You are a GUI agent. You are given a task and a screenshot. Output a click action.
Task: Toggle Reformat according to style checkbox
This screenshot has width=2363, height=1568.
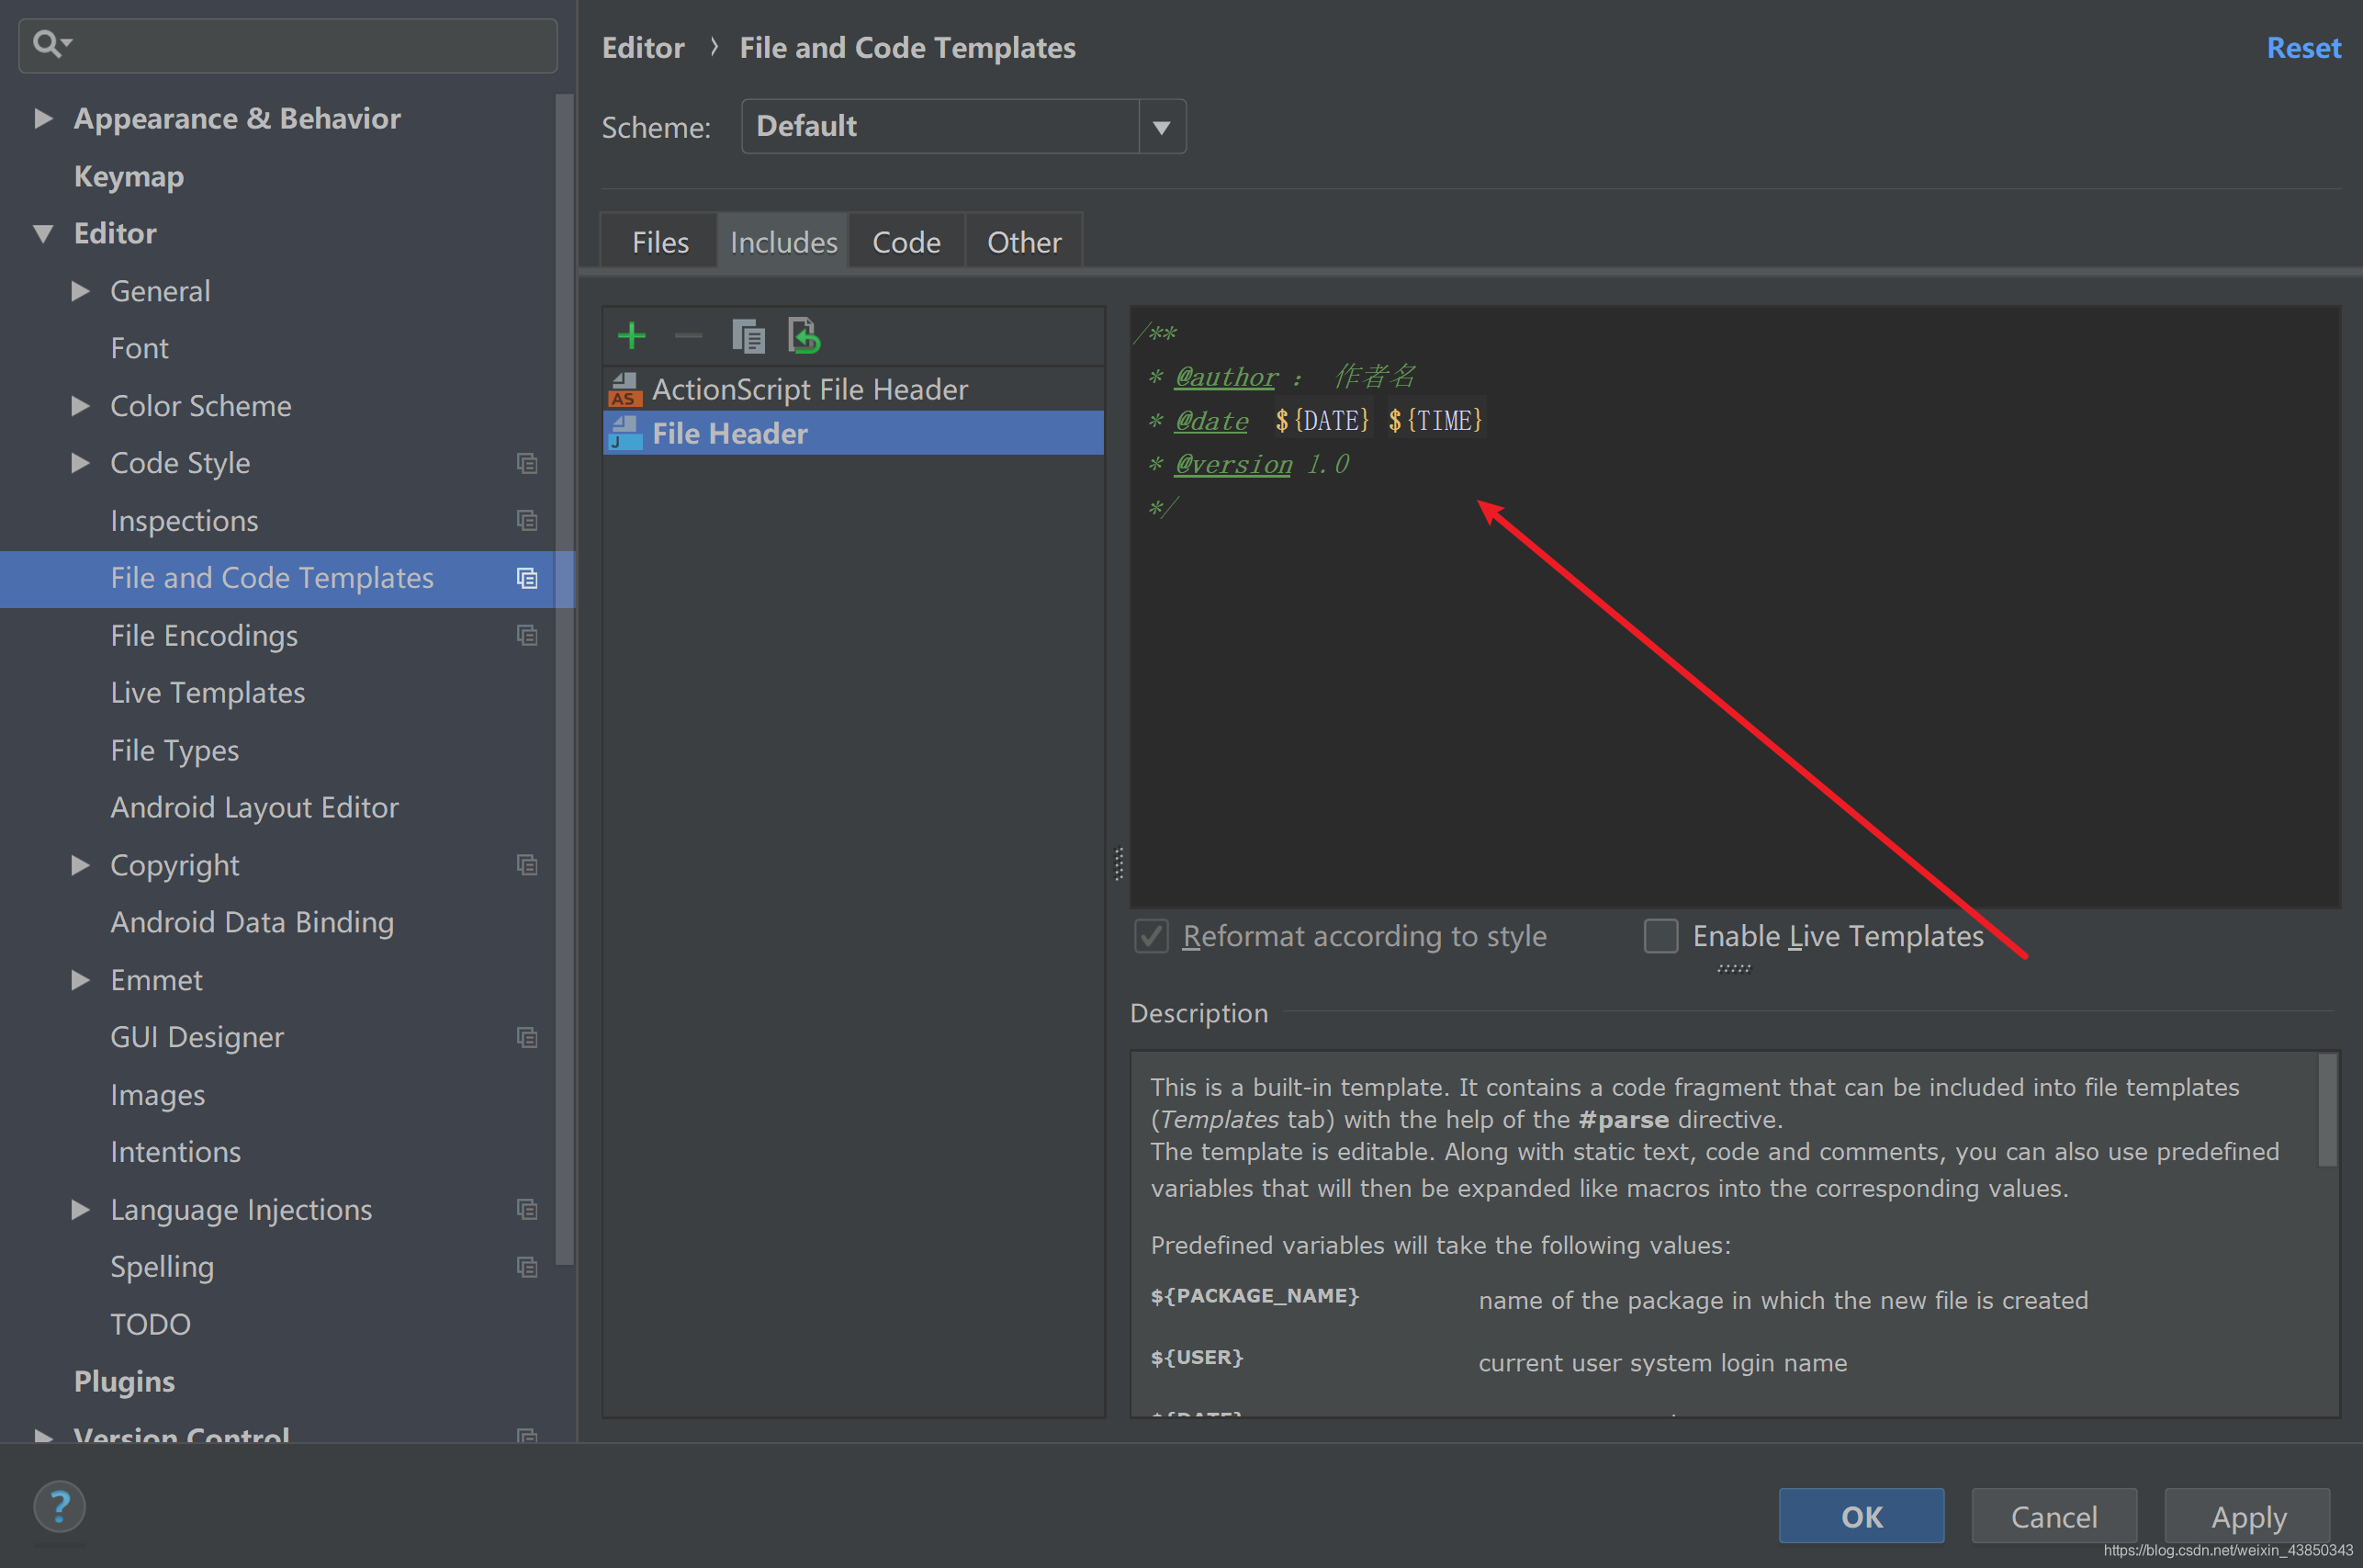point(1152,936)
